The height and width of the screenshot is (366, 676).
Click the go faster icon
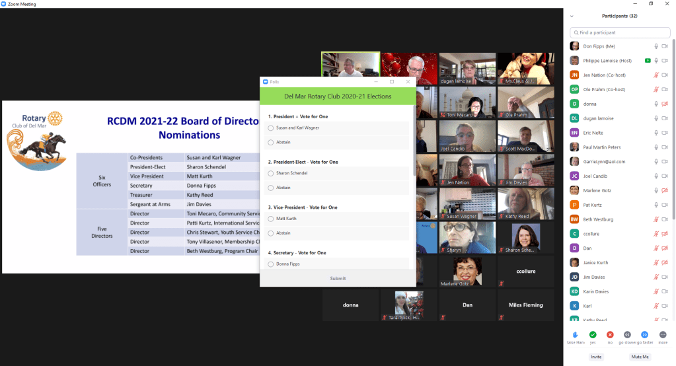click(645, 335)
